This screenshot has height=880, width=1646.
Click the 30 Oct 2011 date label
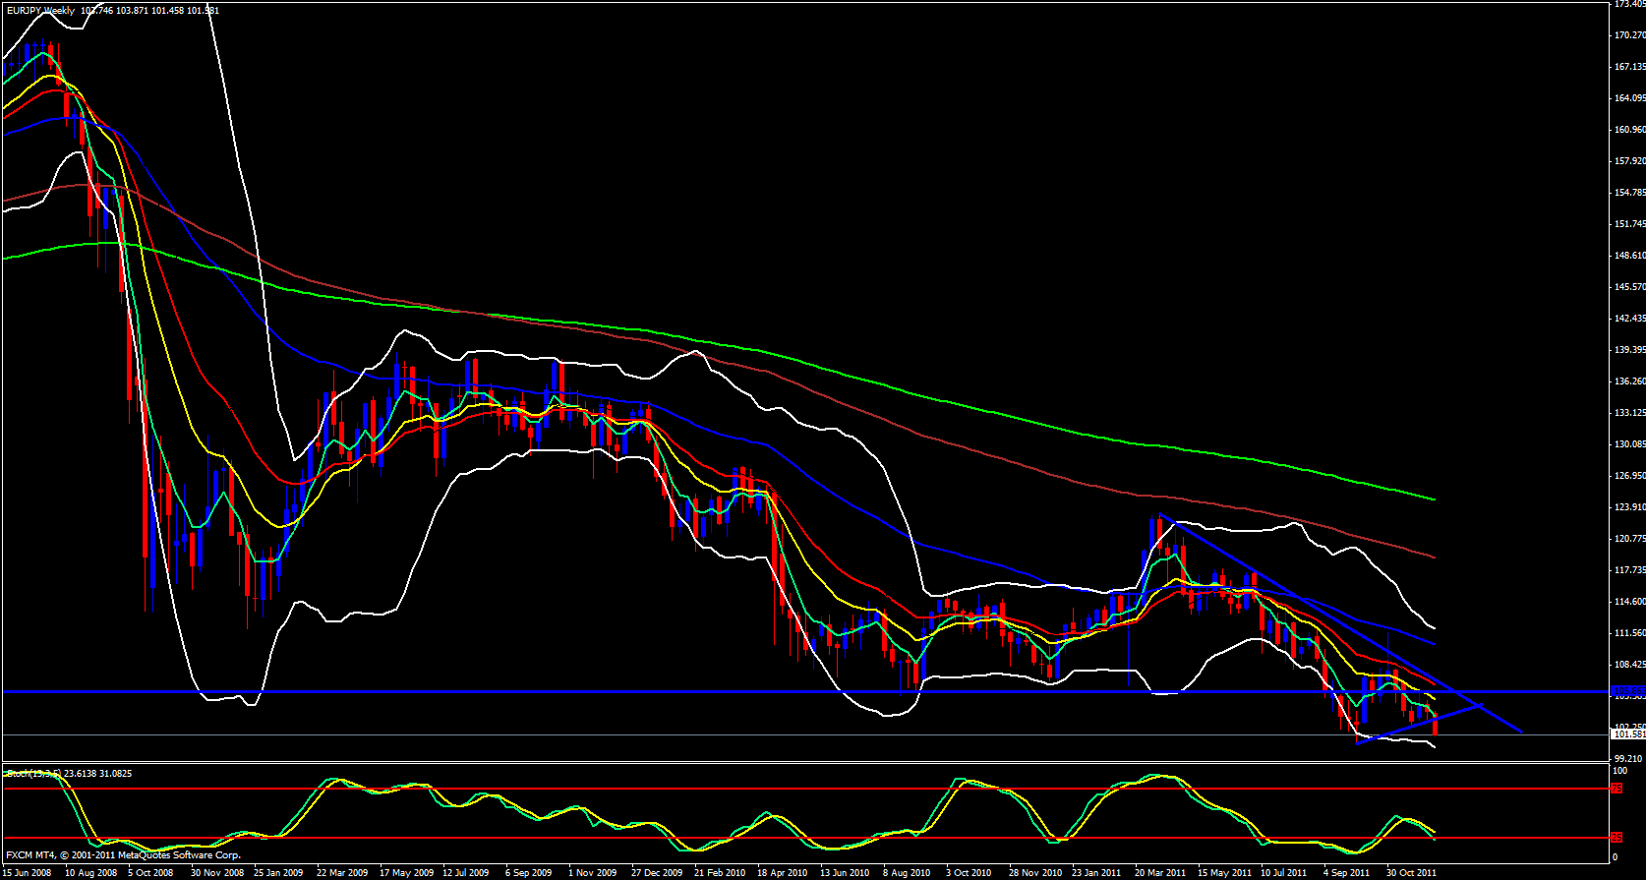tap(1411, 872)
